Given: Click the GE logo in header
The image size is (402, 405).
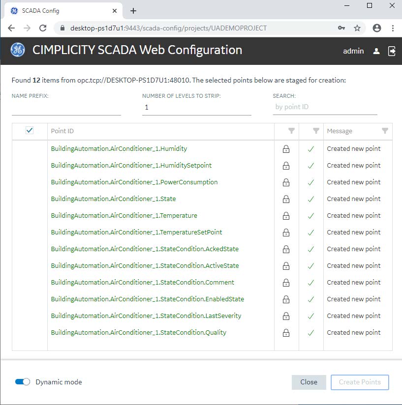Looking at the screenshot, I should 18,50.
